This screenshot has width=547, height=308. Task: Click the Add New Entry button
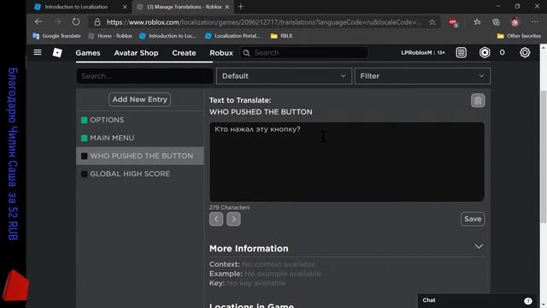[x=139, y=99]
